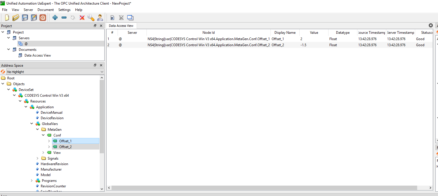Select the Offset_2 tree node
The height and width of the screenshot is (196, 438).
tap(65, 147)
